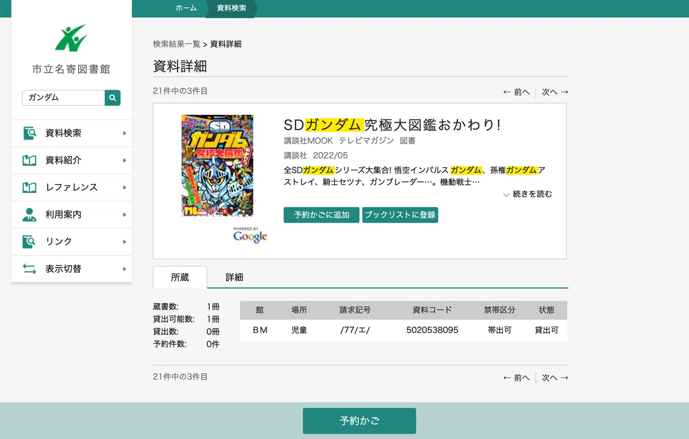689x439 pixels.
Task: Click the 資料検索 sidebar icon
Action: (x=29, y=133)
